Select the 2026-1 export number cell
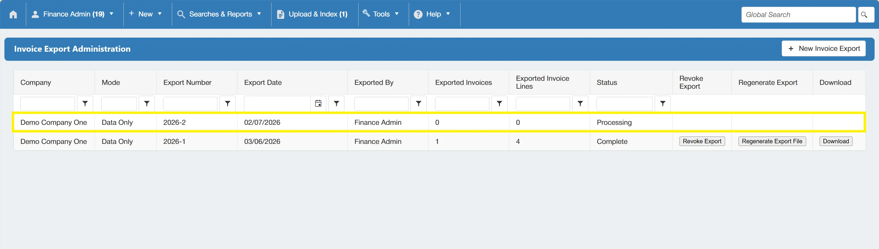Viewport: 879px width, 249px height. tap(197, 142)
